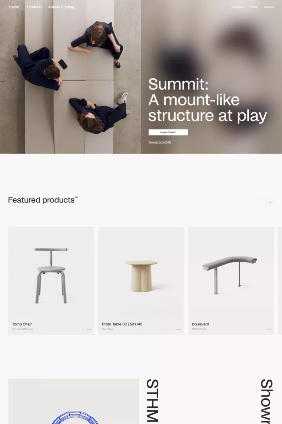Open the Proto Table 02 options dots
282x424 pixels.
pos(179,330)
